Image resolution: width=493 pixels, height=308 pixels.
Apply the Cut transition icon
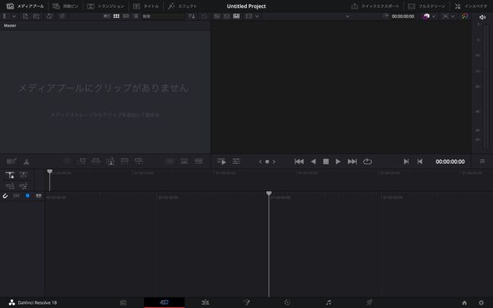(170, 162)
